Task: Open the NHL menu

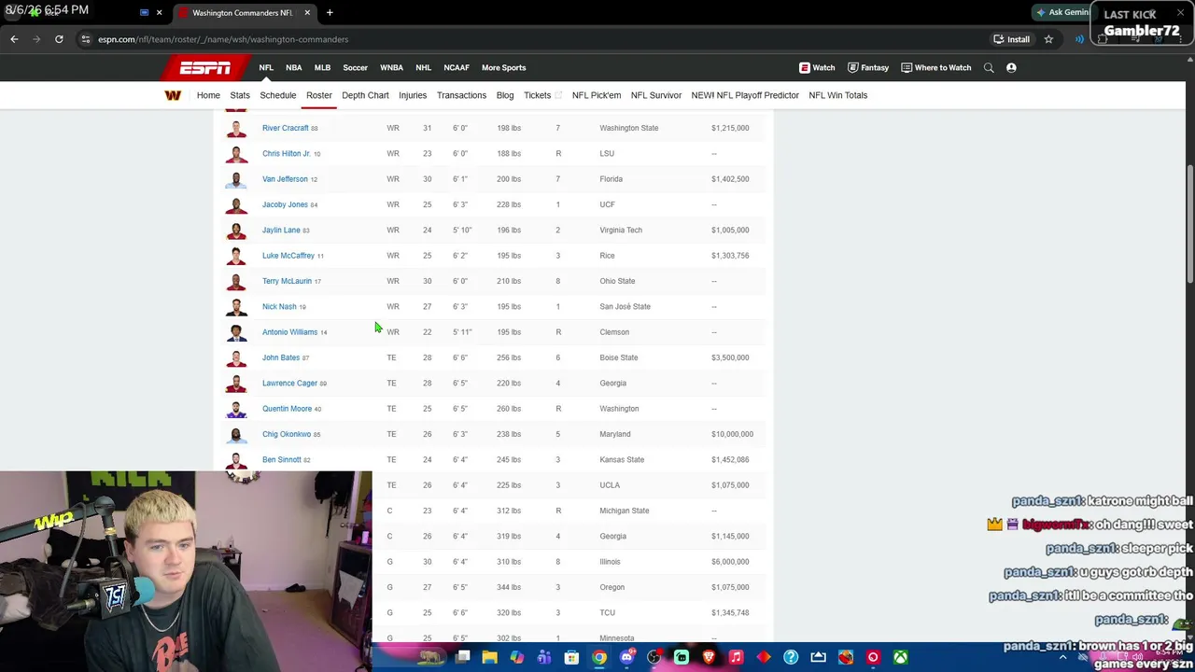Action: [423, 67]
